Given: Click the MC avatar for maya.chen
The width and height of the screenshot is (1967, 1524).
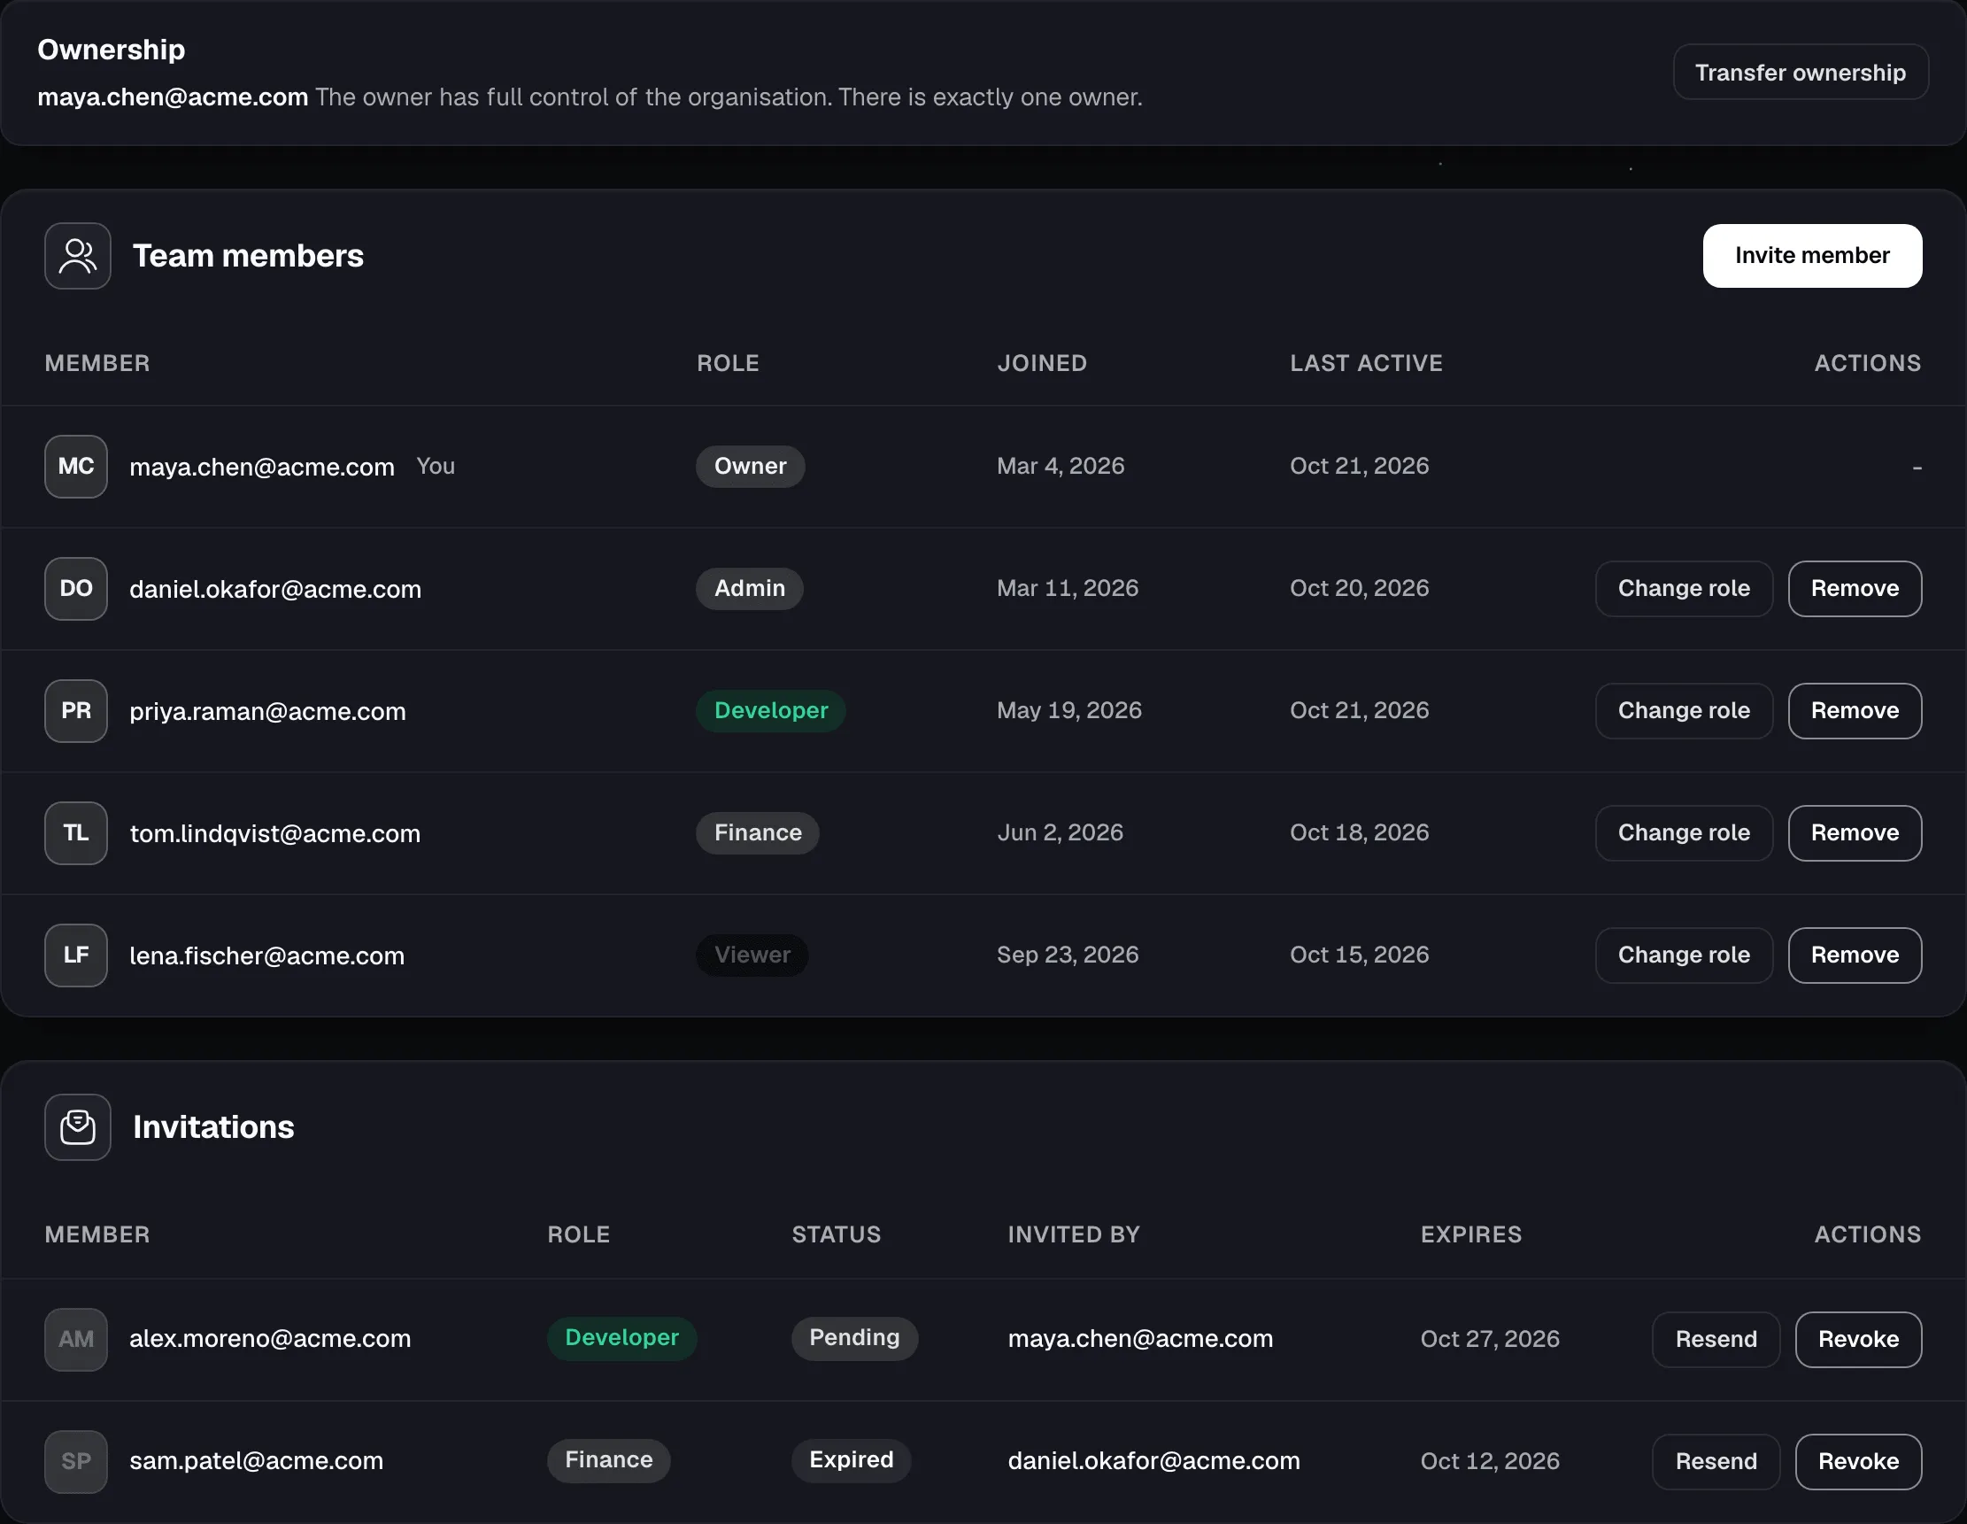Looking at the screenshot, I should [76, 467].
